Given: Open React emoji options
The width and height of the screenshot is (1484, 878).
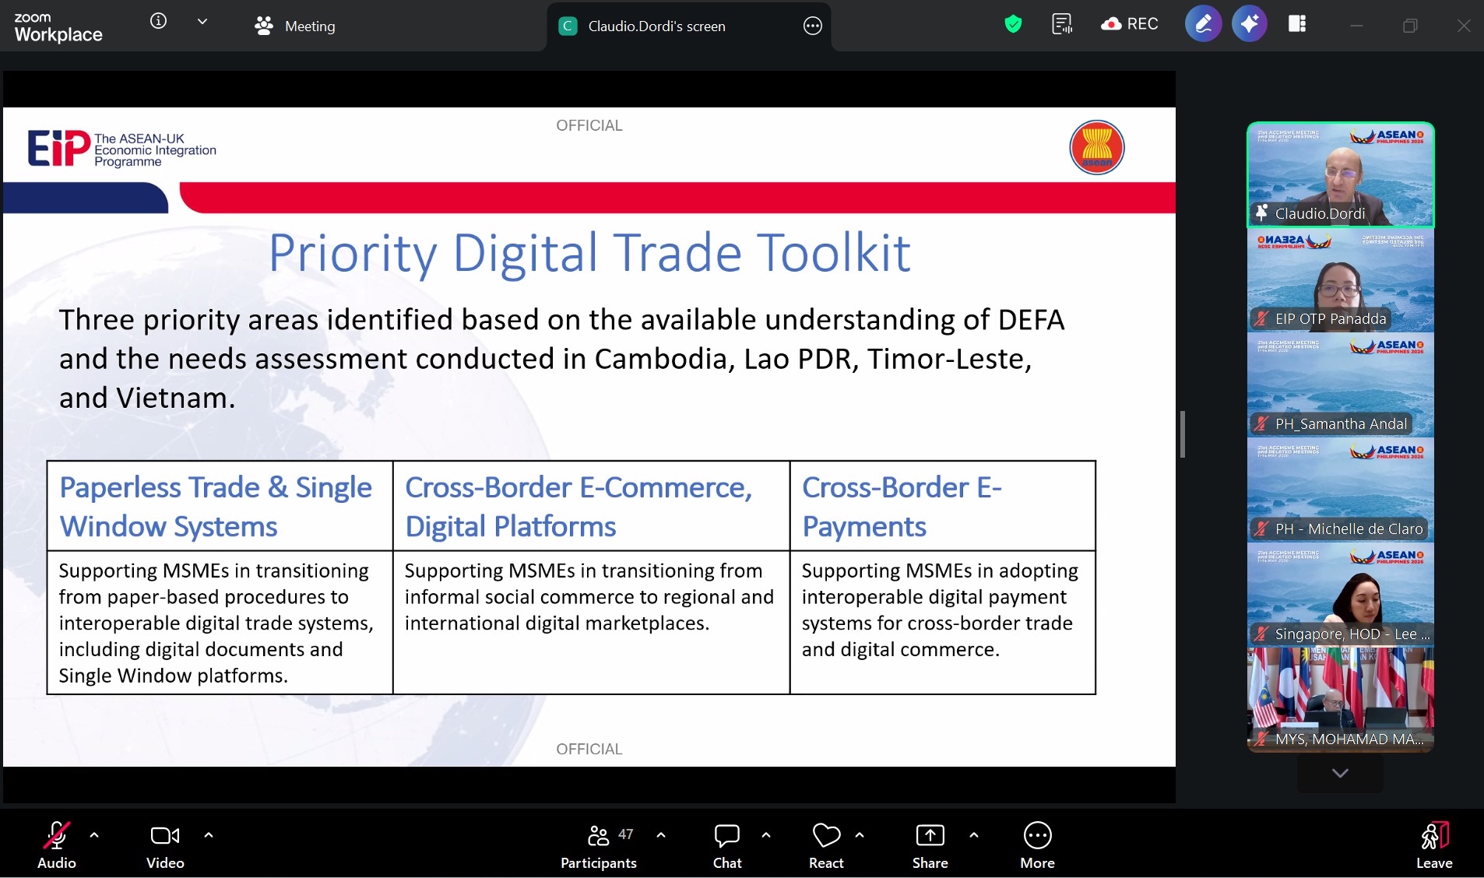Looking at the screenshot, I should (826, 845).
